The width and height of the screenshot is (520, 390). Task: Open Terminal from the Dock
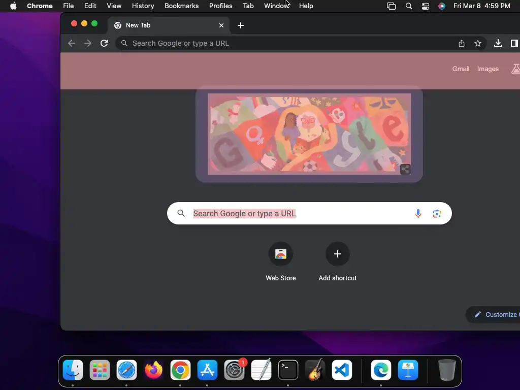coord(288,370)
